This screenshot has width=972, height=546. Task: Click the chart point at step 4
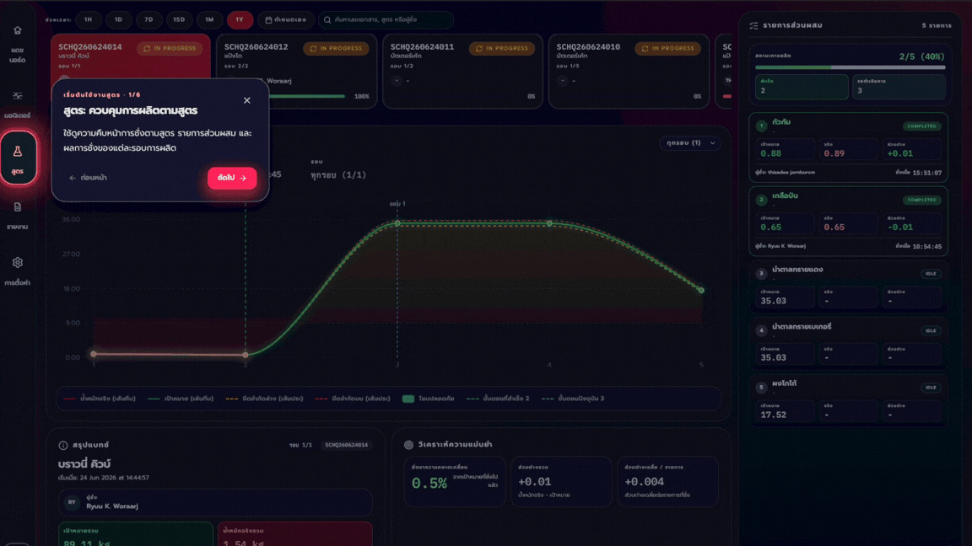pyautogui.click(x=549, y=222)
